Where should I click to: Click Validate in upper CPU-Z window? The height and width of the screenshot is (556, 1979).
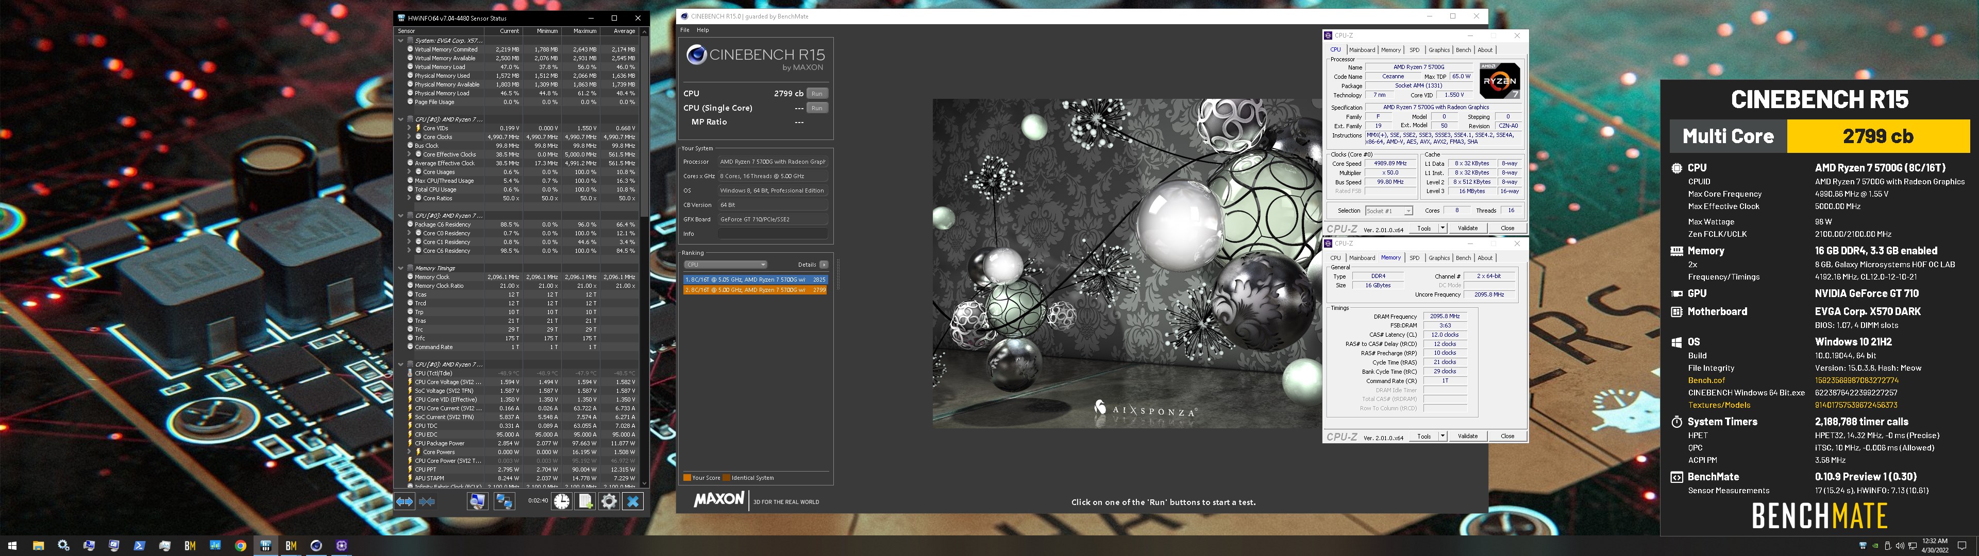1468,228
